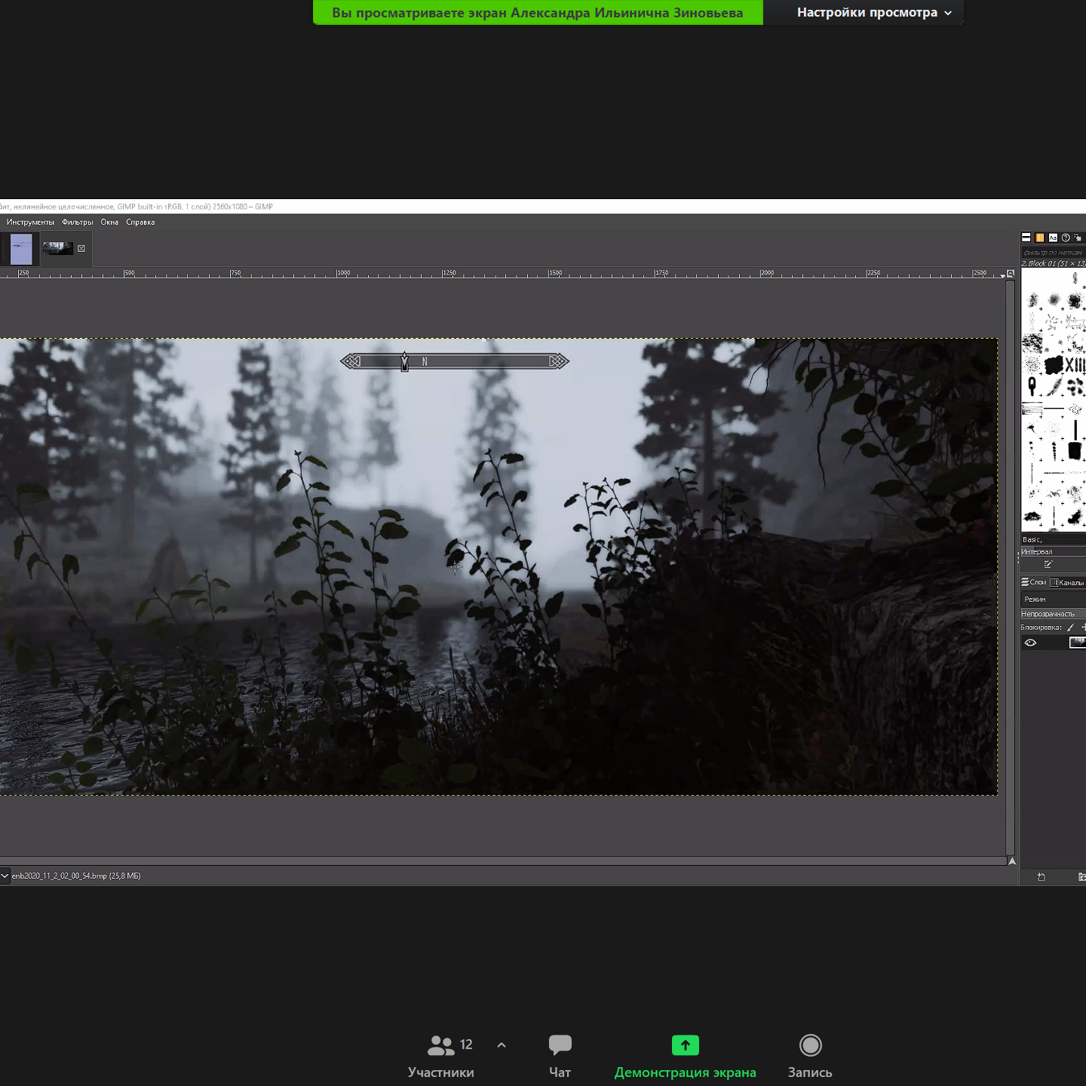Open the Patterns dock tab
This screenshot has height=1086, width=1086.
click(x=1040, y=238)
